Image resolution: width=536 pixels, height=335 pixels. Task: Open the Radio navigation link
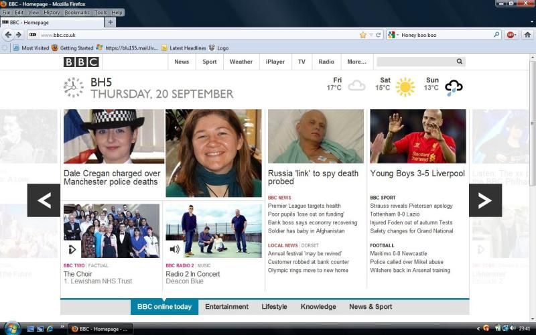point(326,62)
